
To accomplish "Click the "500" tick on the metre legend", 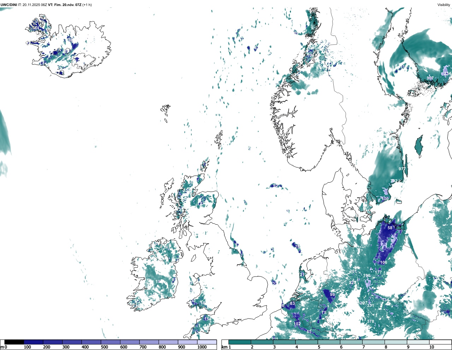I will click(x=104, y=347).
